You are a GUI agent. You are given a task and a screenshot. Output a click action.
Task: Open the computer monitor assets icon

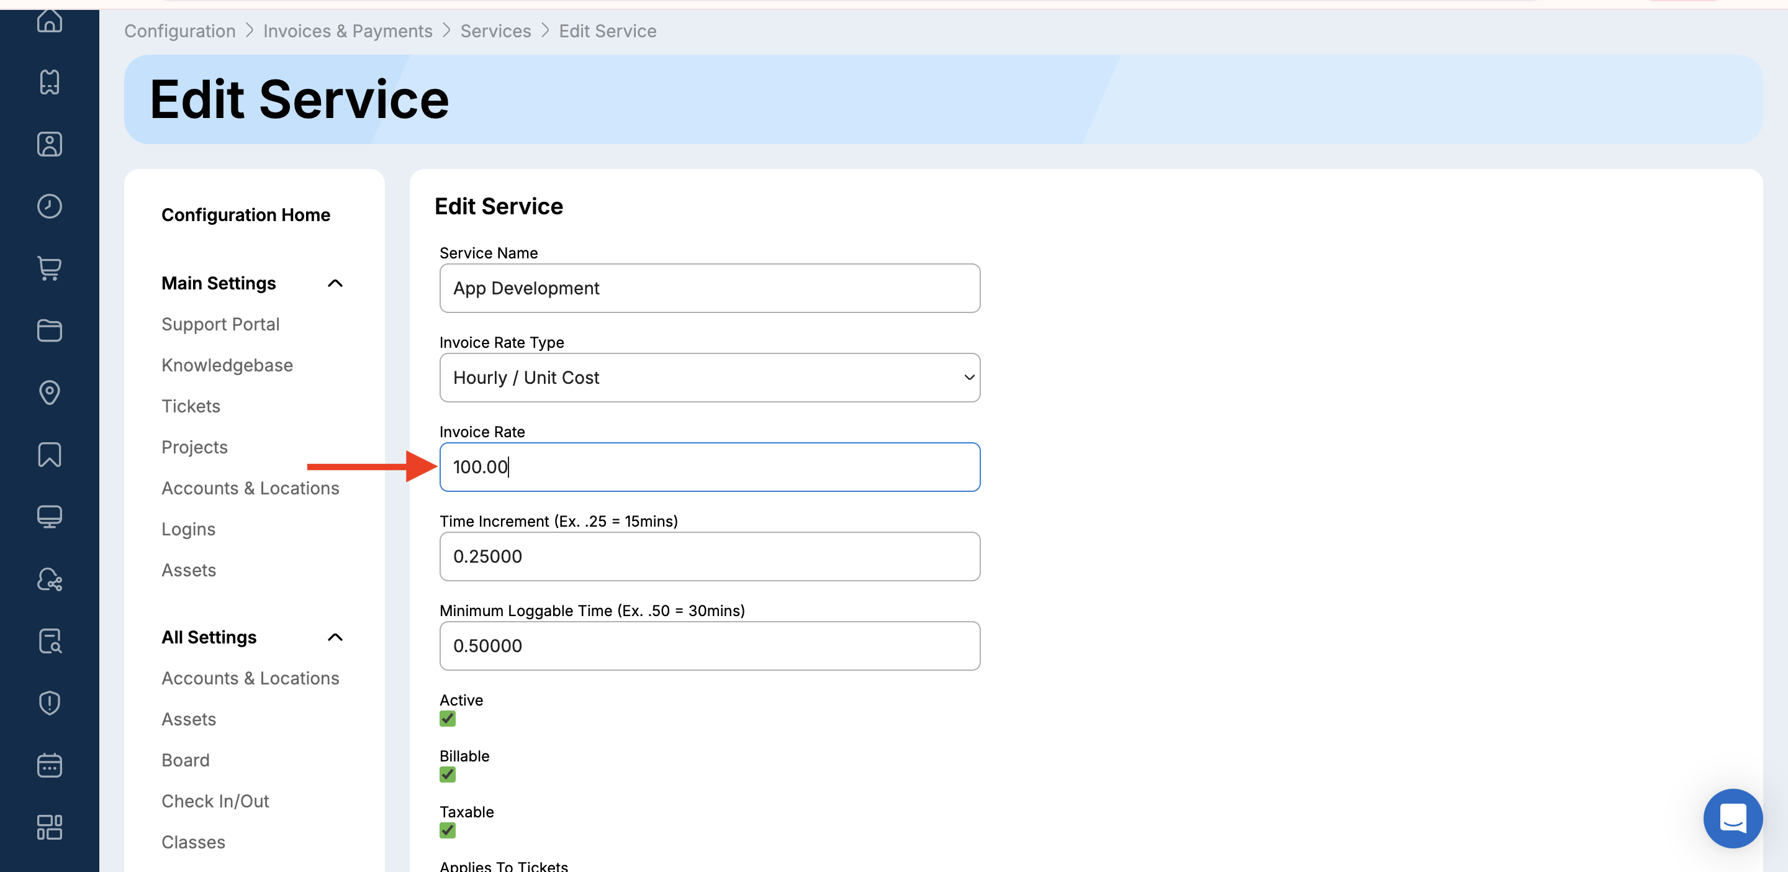49,517
